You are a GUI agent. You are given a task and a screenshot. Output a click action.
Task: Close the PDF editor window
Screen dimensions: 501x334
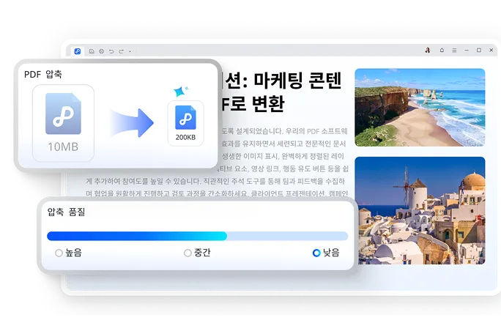click(x=491, y=51)
